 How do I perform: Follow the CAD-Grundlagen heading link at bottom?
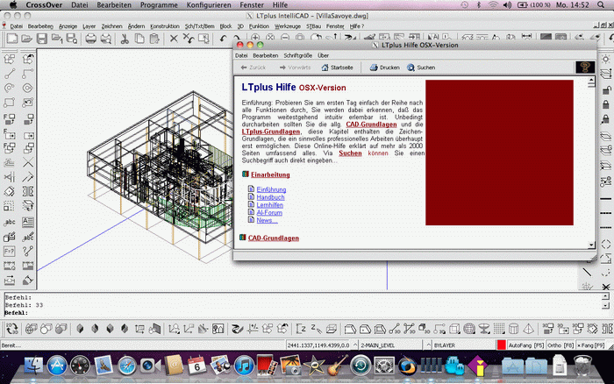pos(274,238)
